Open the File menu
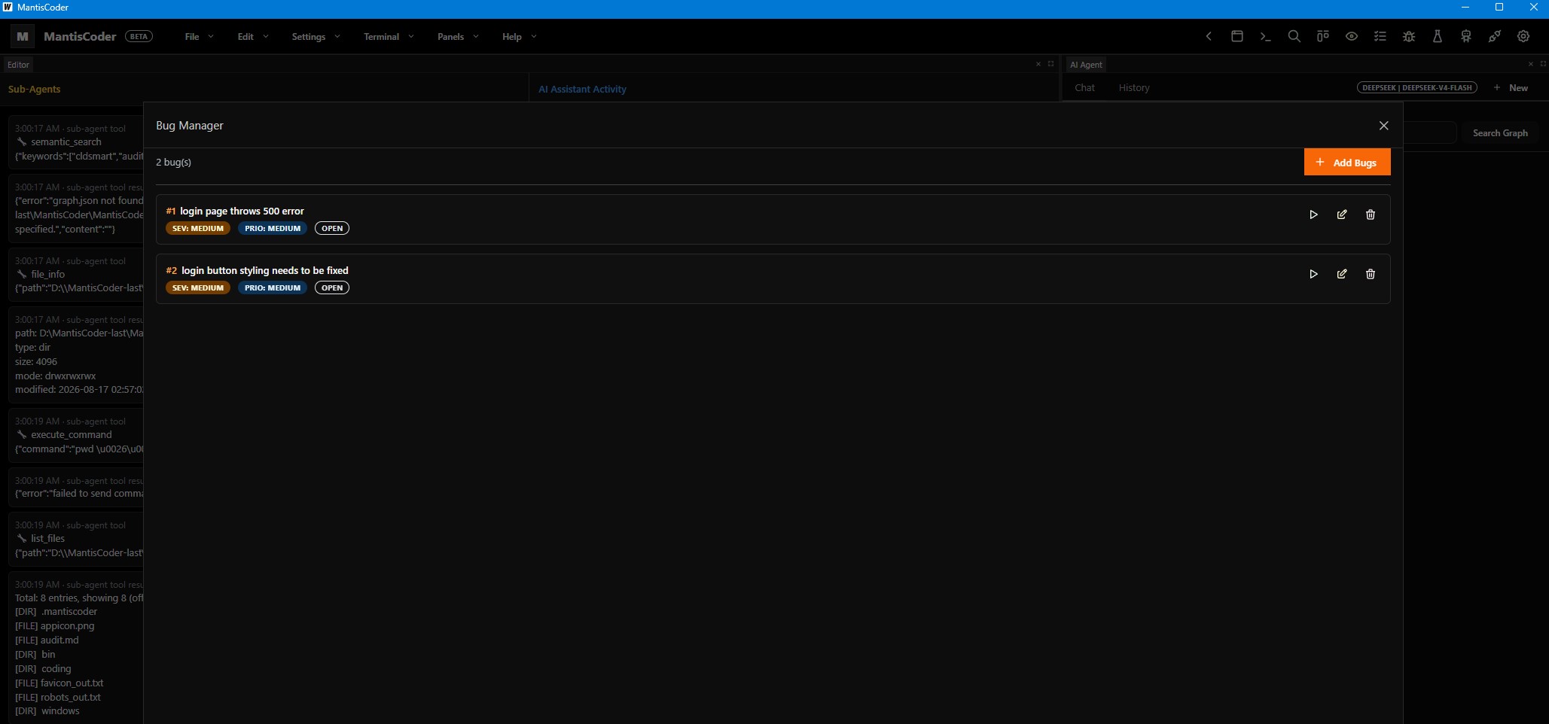Viewport: 1549px width, 724px height. tap(199, 36)
